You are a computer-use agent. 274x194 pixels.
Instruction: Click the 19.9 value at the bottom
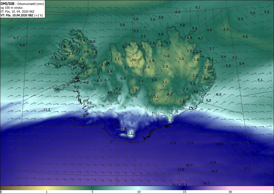184,185
